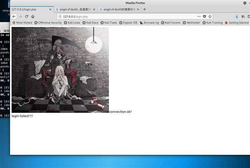The width and height of the screenshot is (250, 168).
Task: Open page actions three-dot menu
Action: pyautogui.click(x=199, y=16)
